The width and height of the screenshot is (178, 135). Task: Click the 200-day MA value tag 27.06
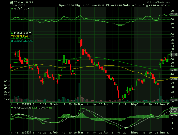click(x=174, y=70)
